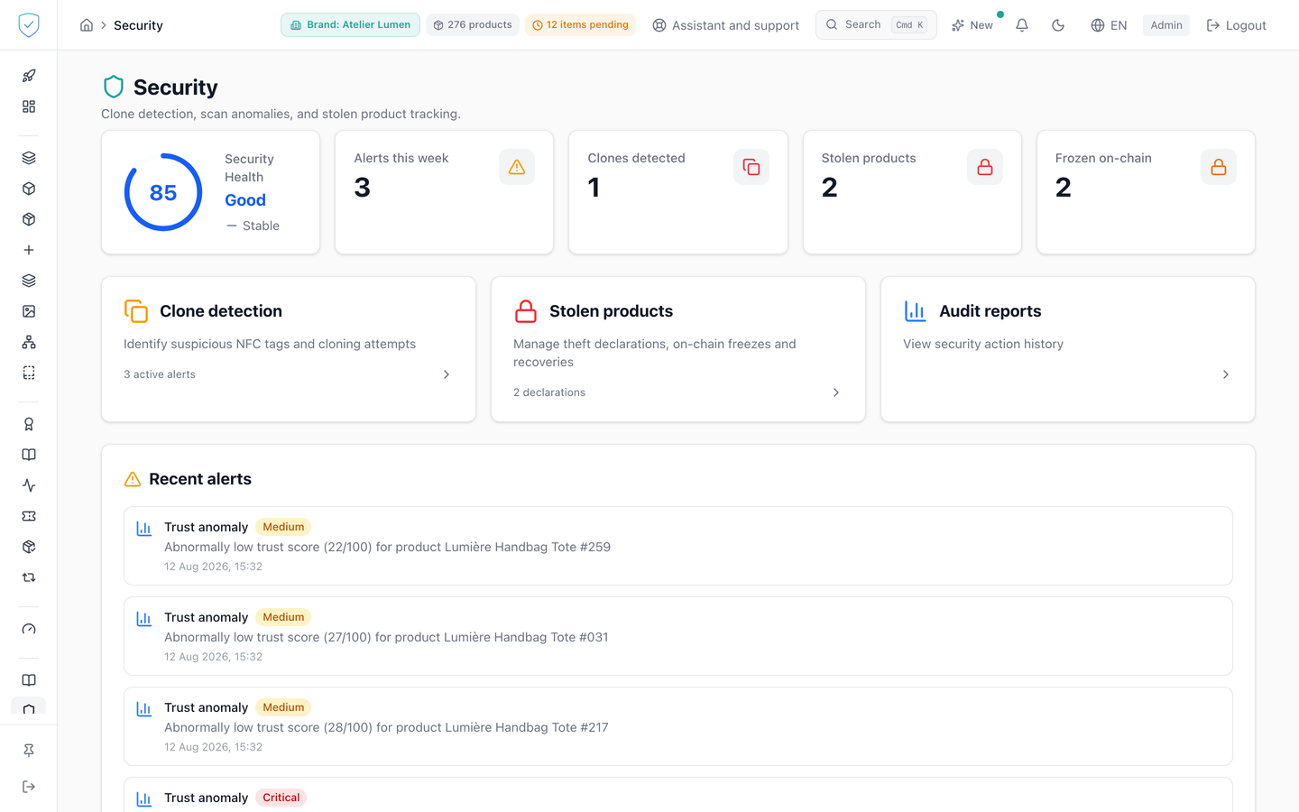Open the Clone detection card title
This screenshot has height=812, width=1299.
(x=221, y=311)
